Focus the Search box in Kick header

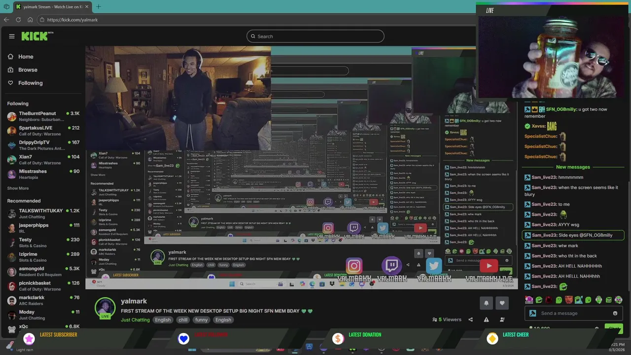click(x=315, y=36)
